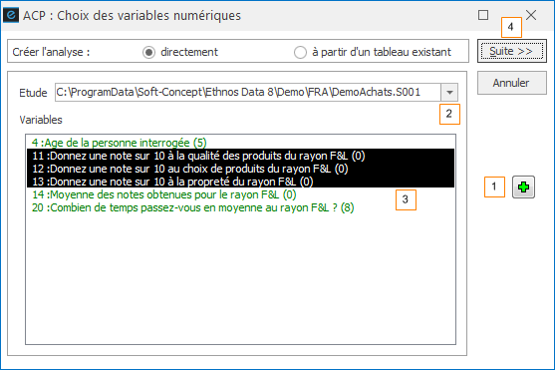555x370 pixels.
Task: Maximize the ACP dialog window
Action: coord(483,15)
